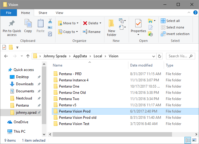Open the Delete dropdown arrow
This screenshot has height=144, width=199.
tap(100, 23)
